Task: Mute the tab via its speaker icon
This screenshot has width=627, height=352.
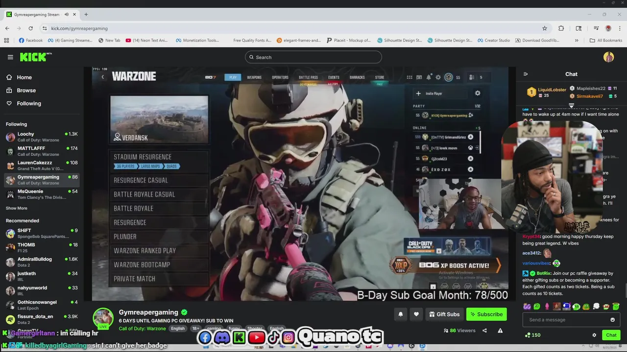Action: (x=67, y=14)
